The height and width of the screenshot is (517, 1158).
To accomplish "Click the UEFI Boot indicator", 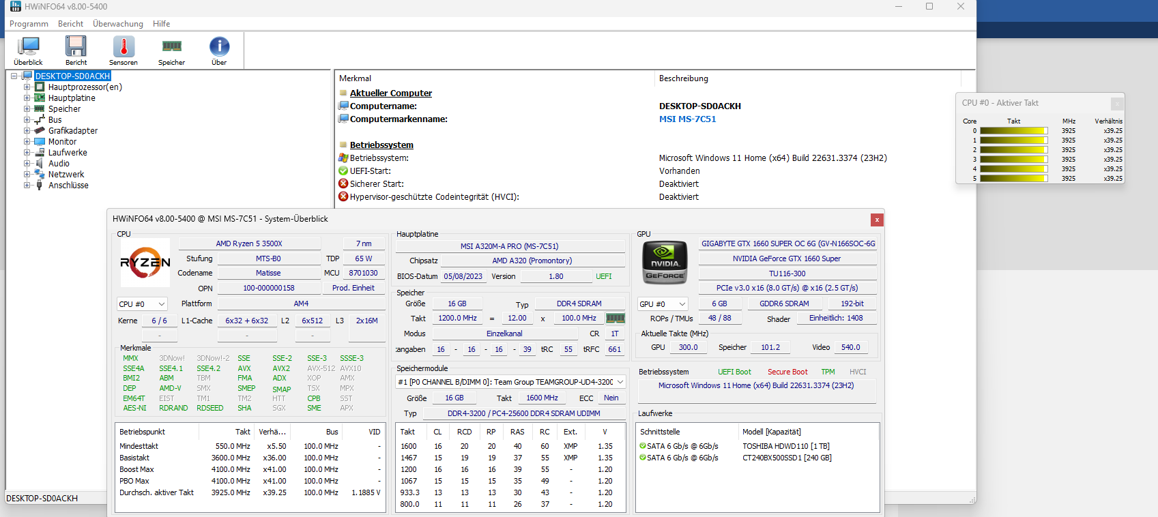I will click(734, 372).
